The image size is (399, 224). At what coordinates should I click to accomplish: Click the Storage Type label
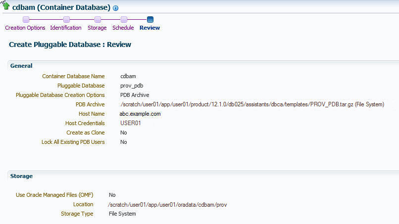coord(77,214)
